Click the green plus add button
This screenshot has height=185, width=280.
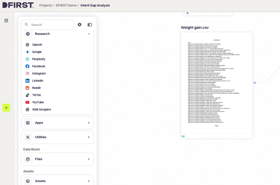click(6, 108)
